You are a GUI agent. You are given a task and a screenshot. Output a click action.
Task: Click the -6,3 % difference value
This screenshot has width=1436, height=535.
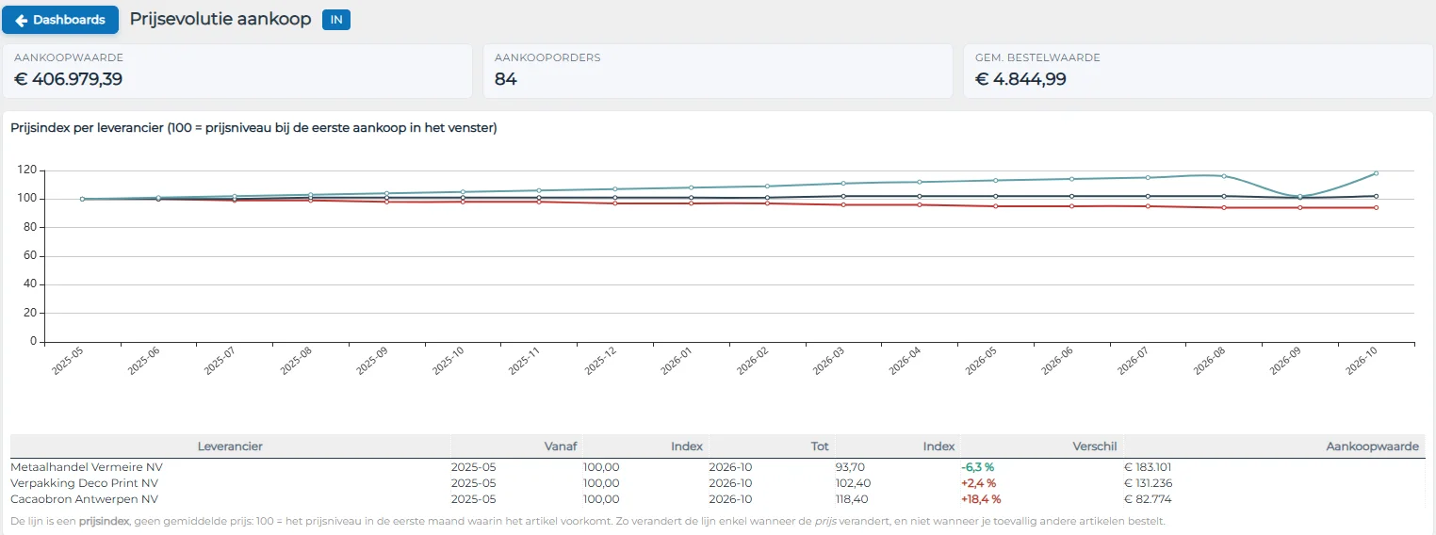(x=977, y=467)
